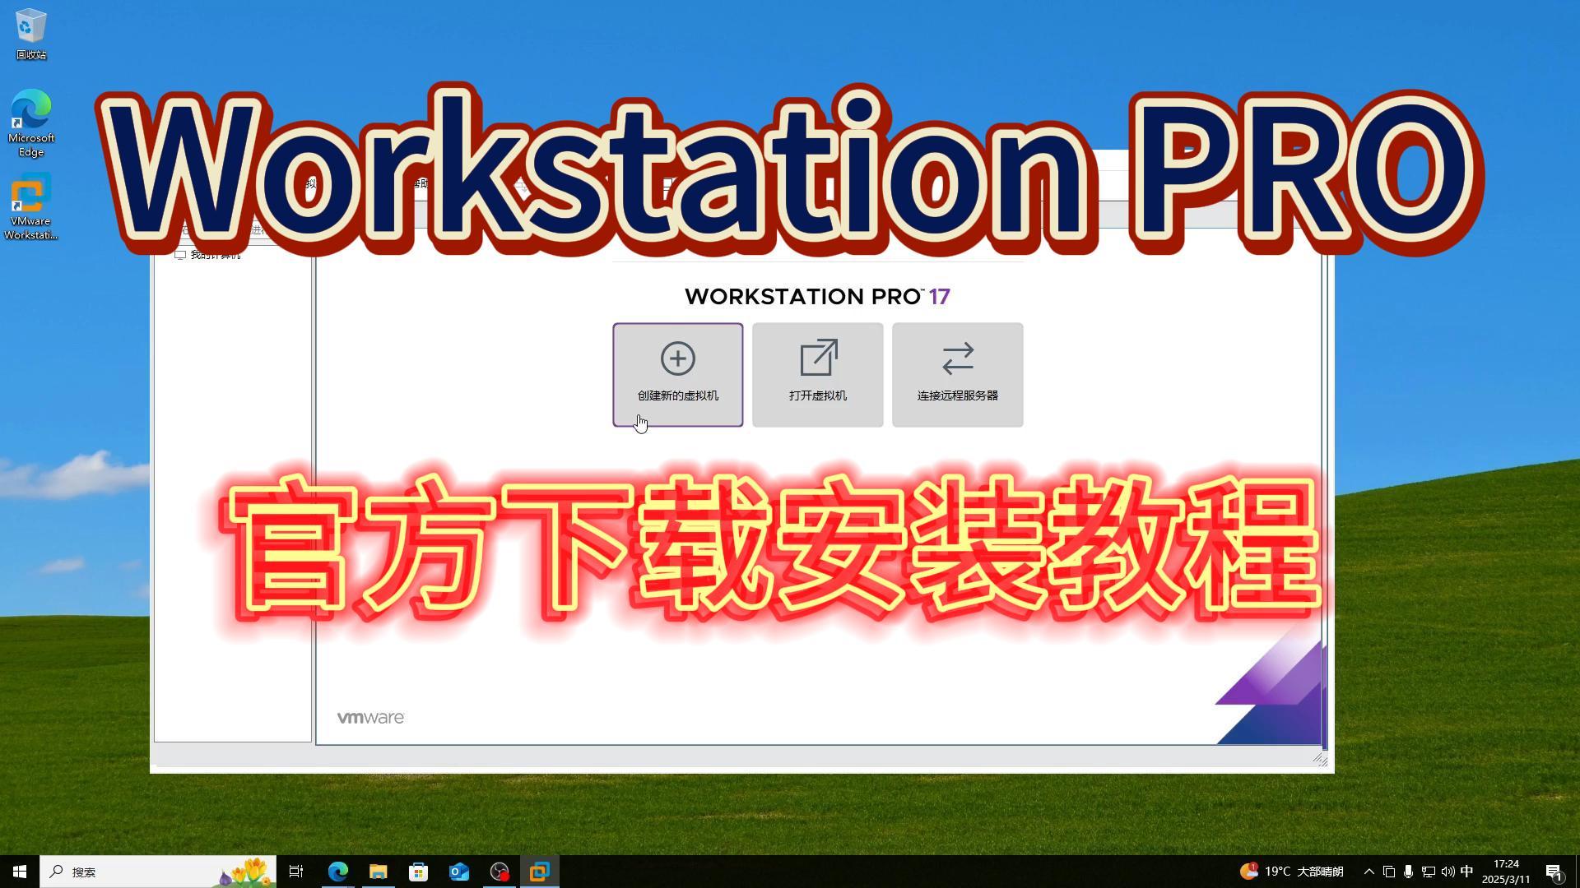Open Microsoft Store from the taskbar
1580x888 pixels.
pos(419,872)
